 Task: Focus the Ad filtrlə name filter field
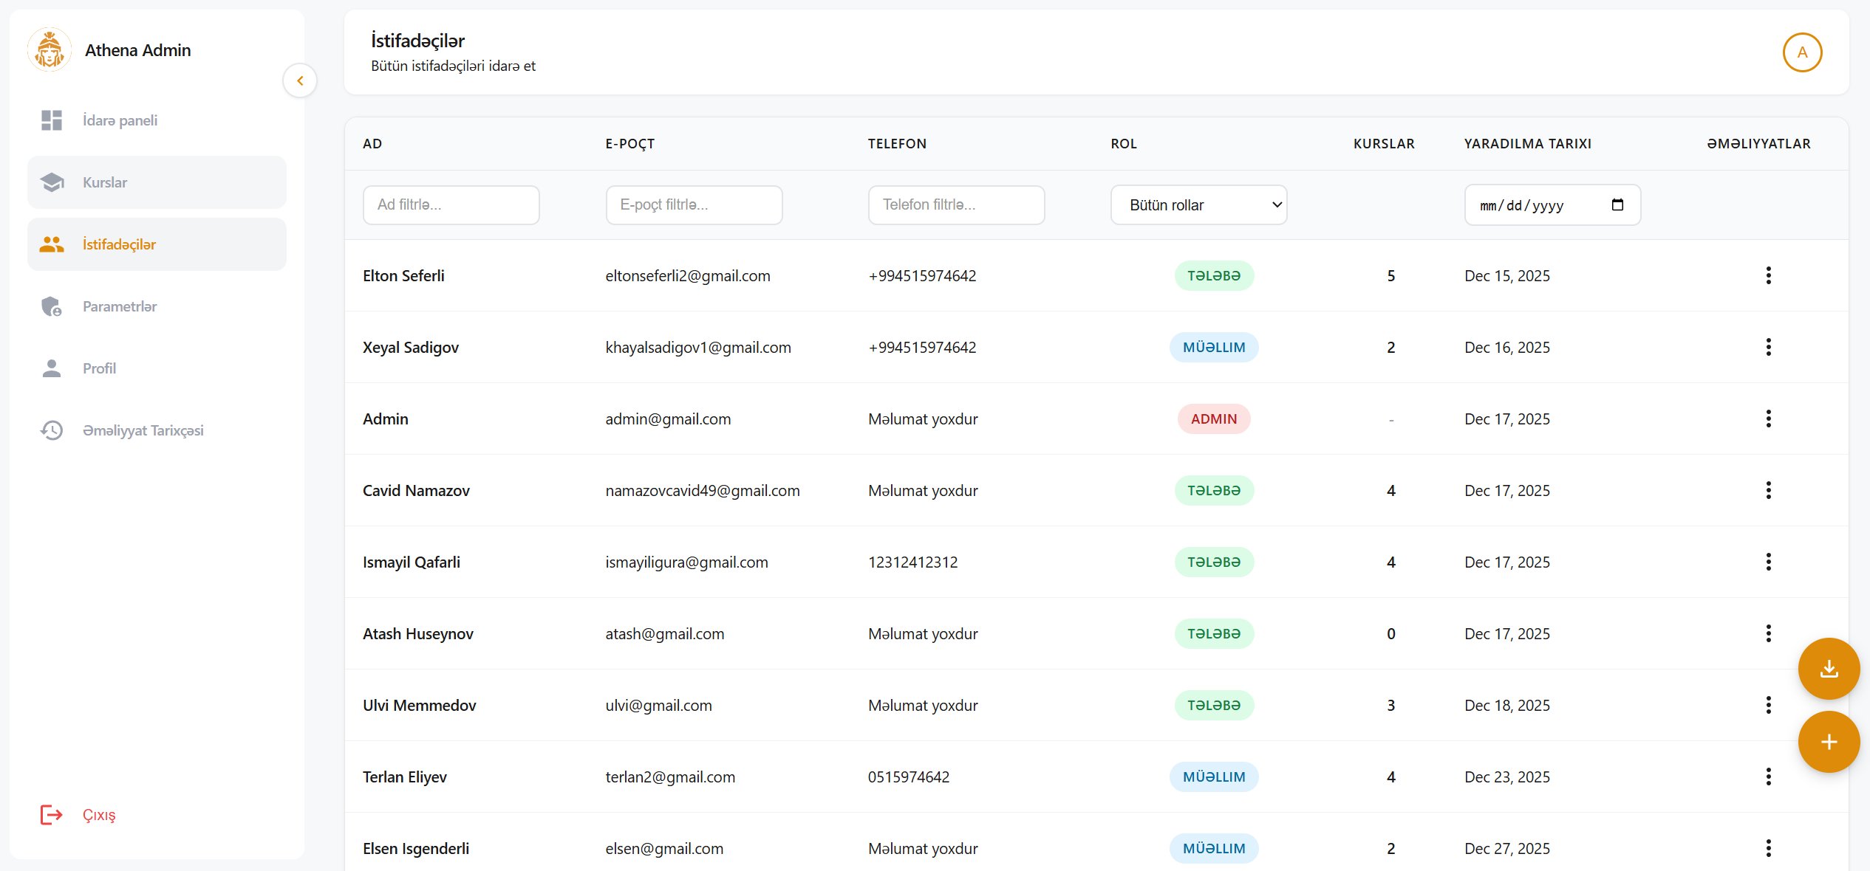(x=451, y=205)
